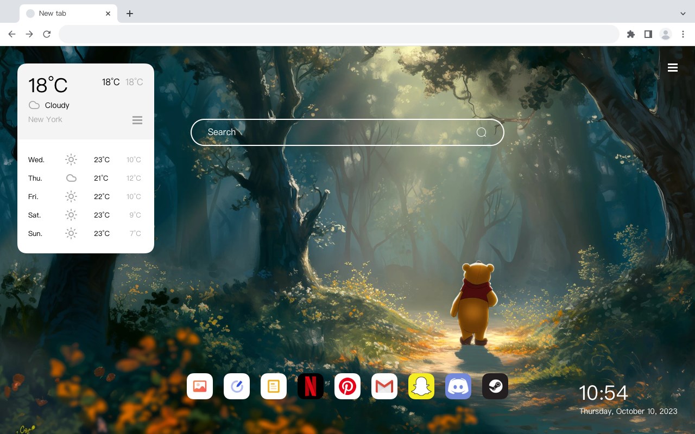
Task: Click Sunday's 7°C low temperature
Action: [x=135, y=233]
